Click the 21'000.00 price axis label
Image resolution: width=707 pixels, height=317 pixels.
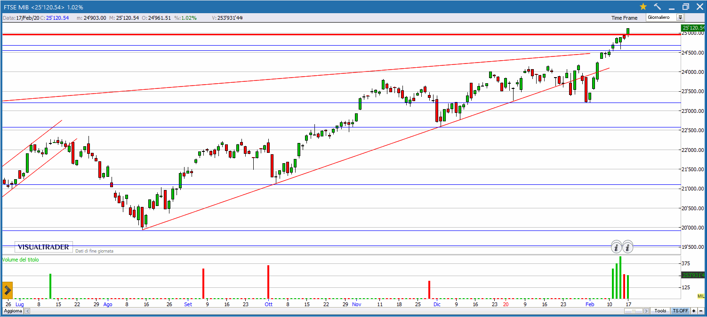point(694,189)
